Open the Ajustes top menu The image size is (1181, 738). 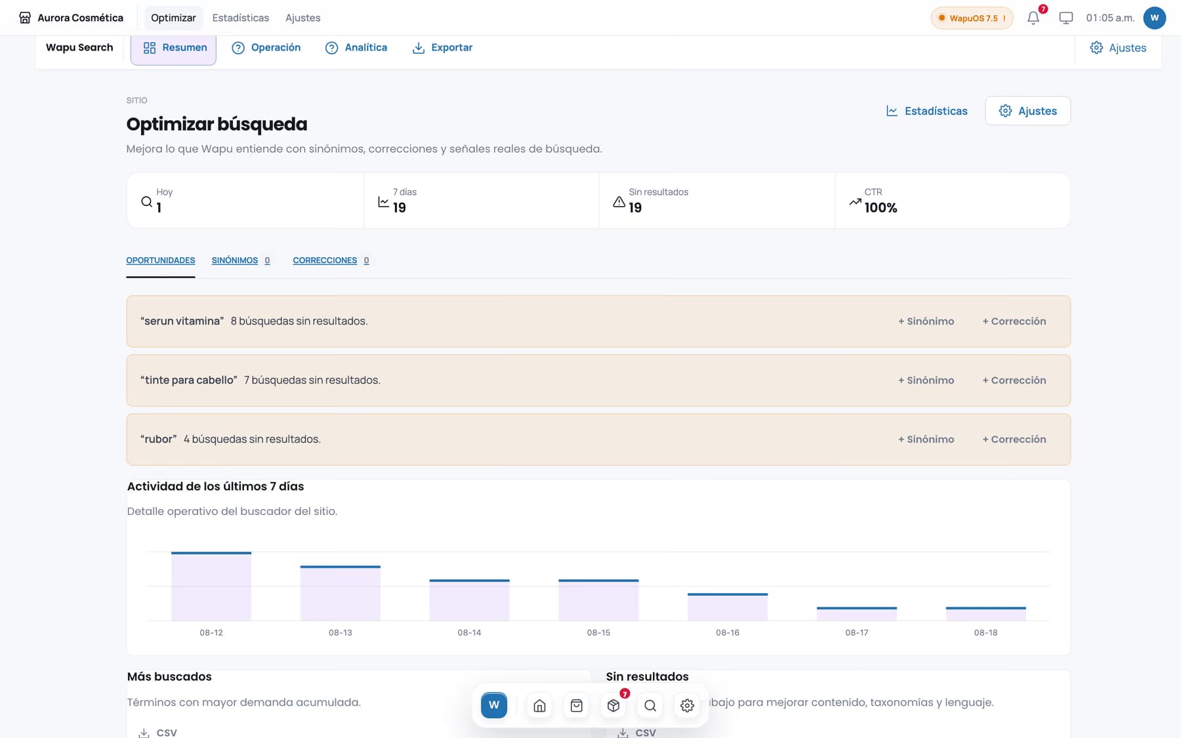[x=303, y=18]
